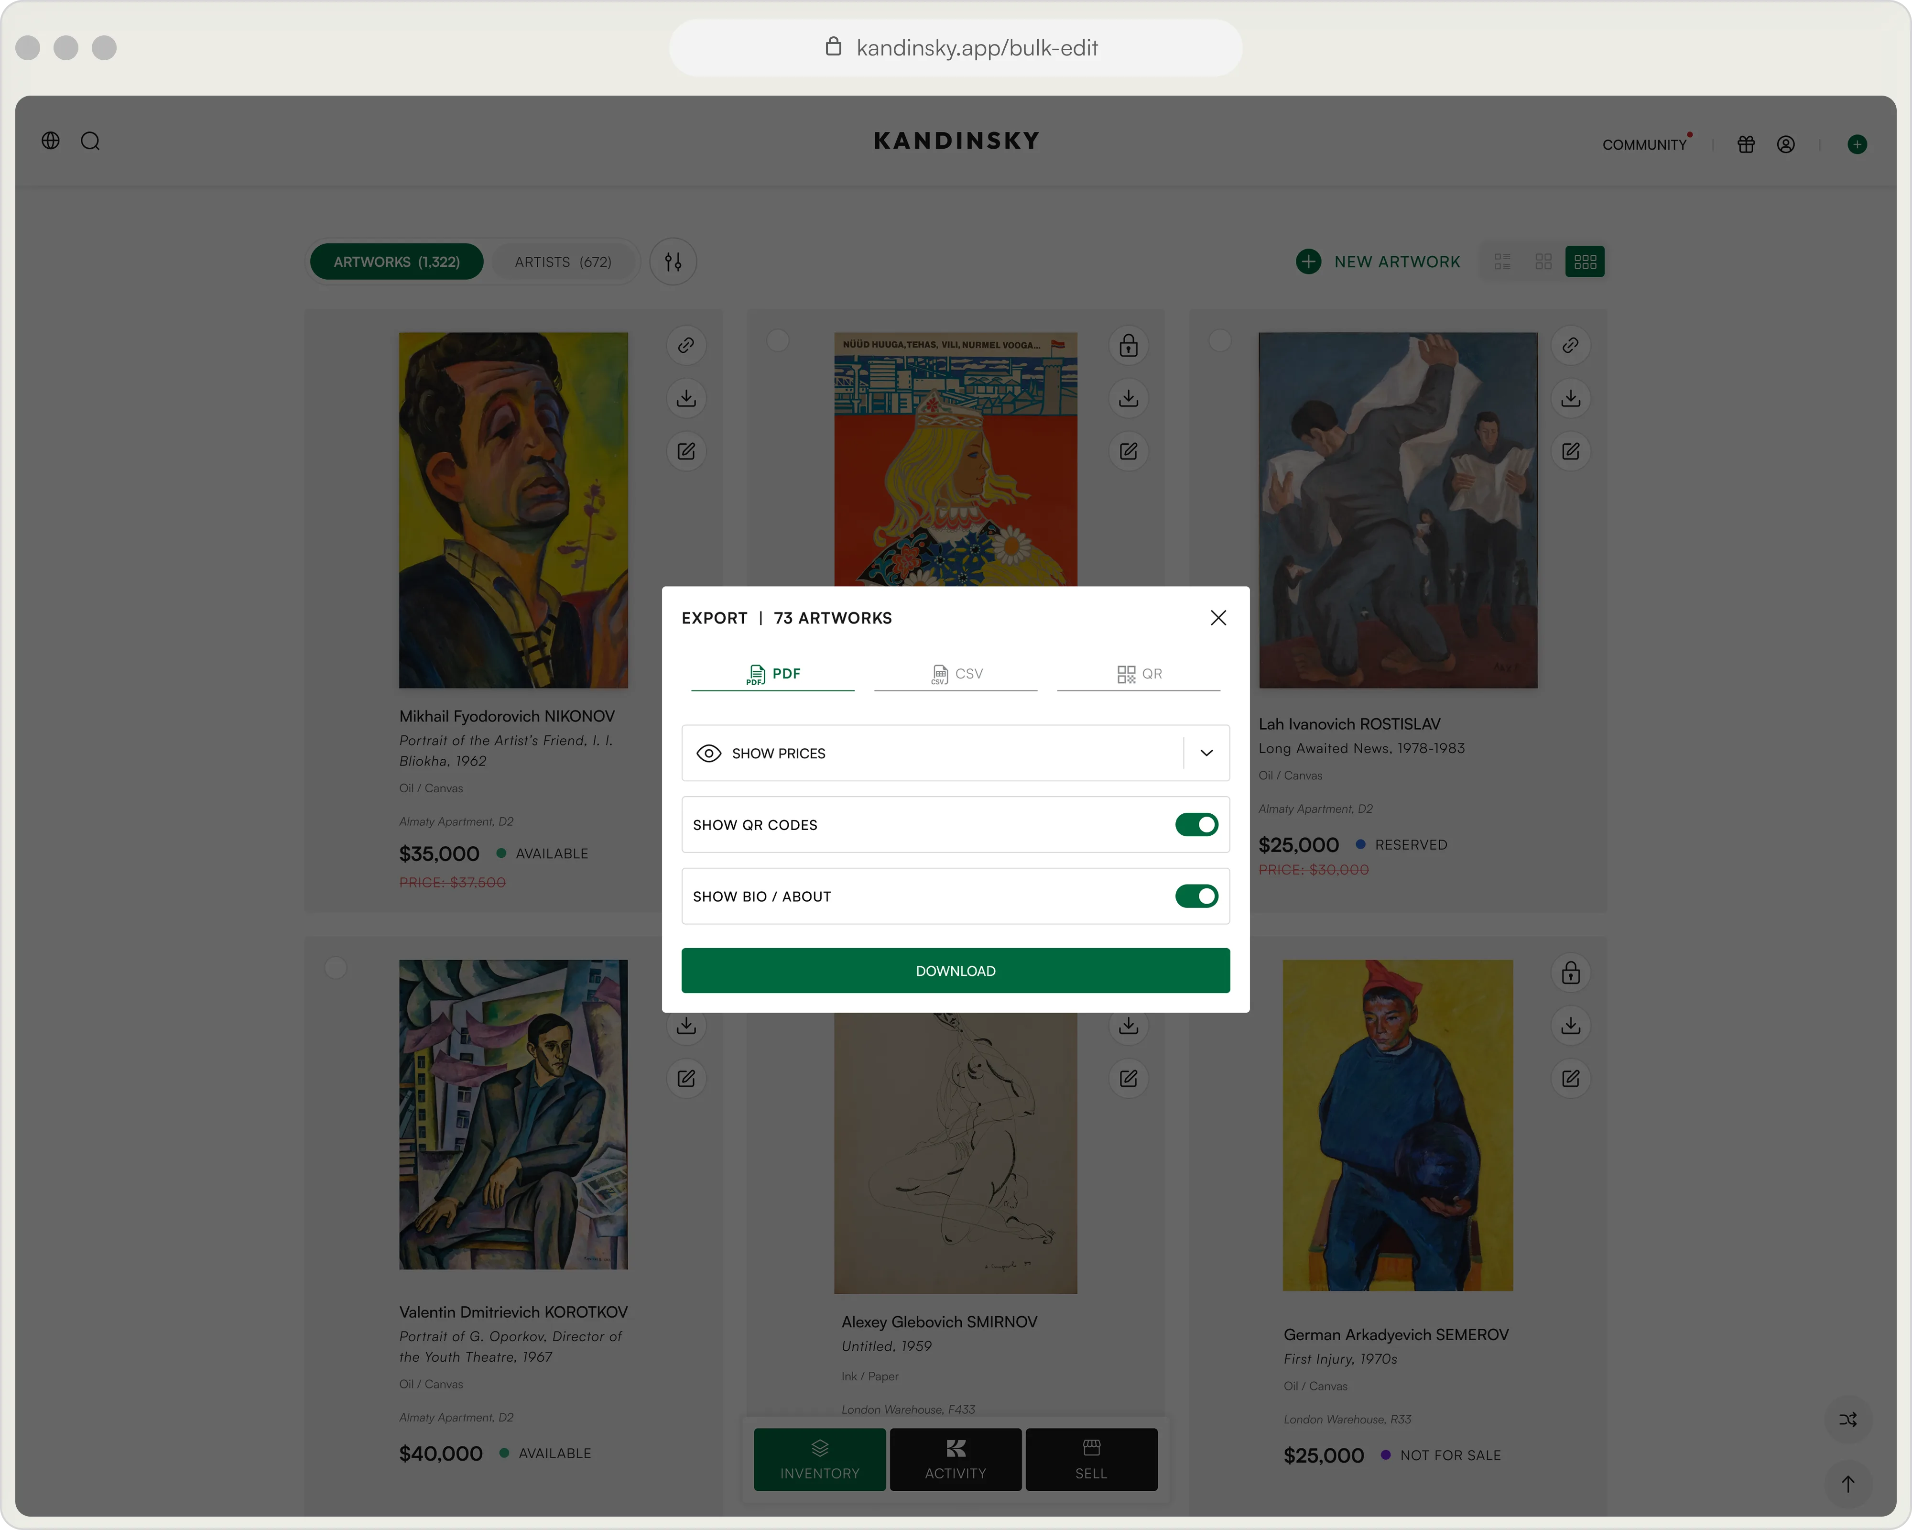The image size is (1912, 1530).
Task: Download the Smirnov Untitled artwork
Action: (x=1128, y=1026)
